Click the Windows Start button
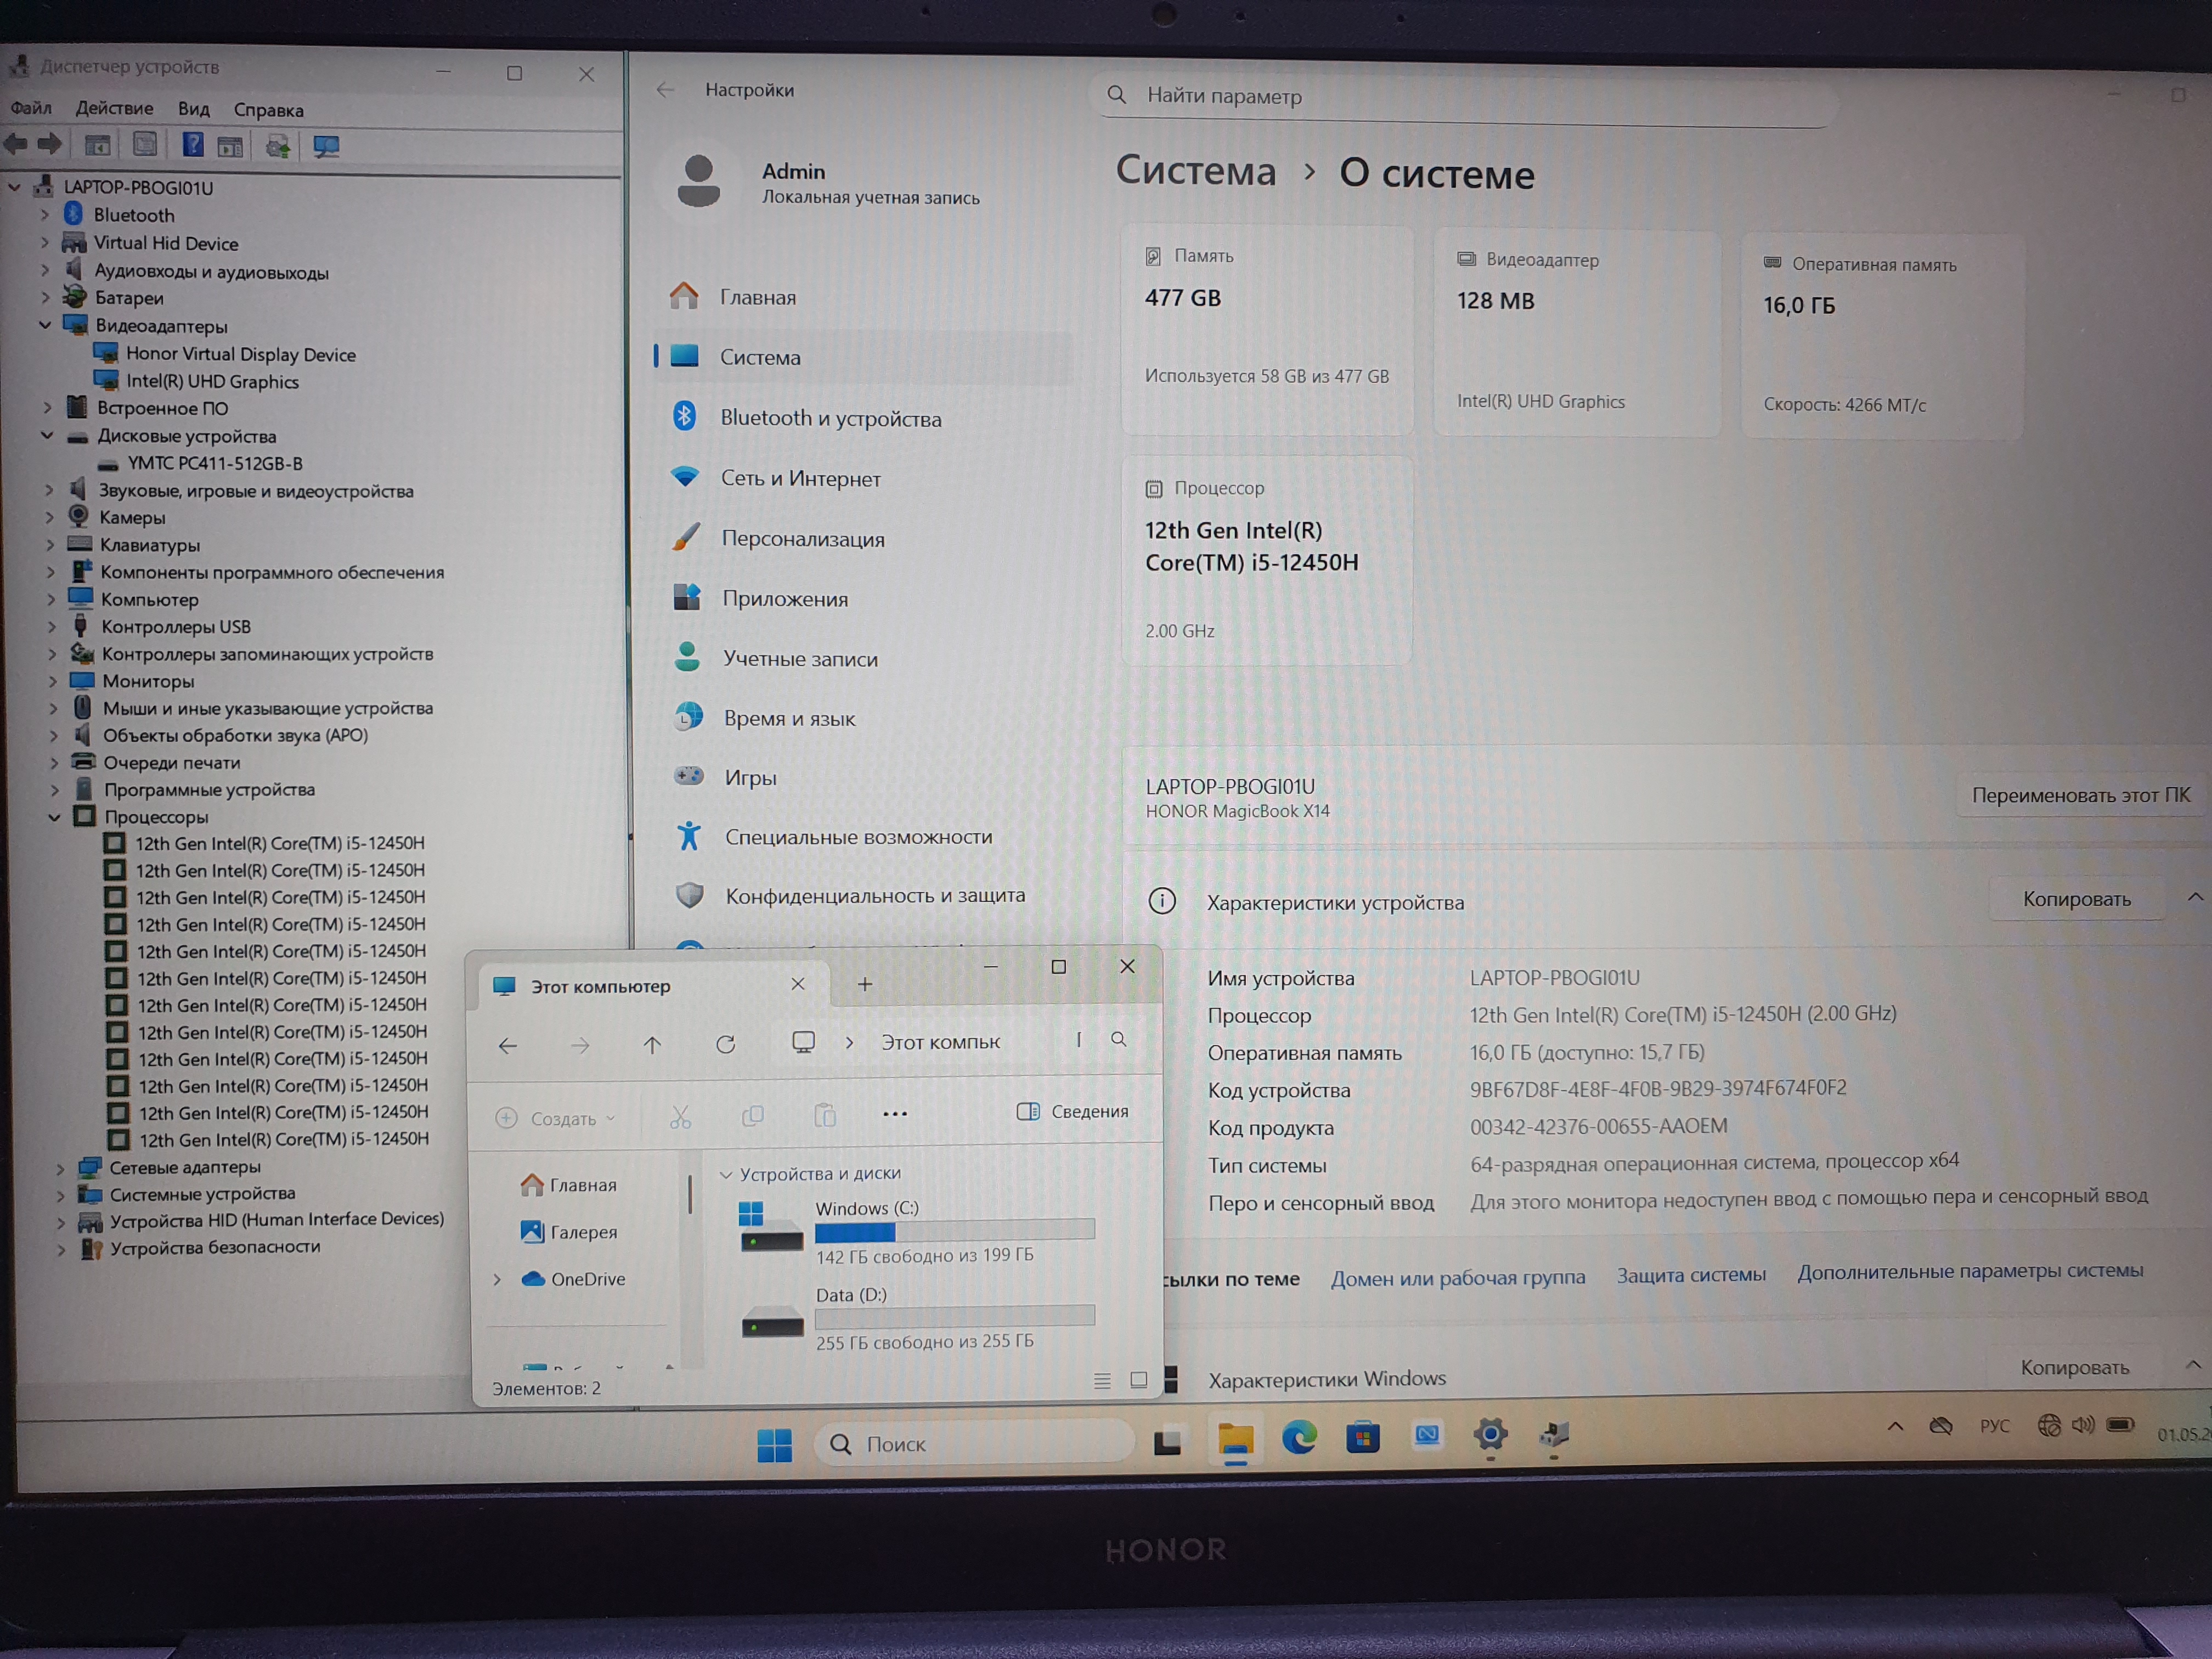Image resolution: width=2212 pixels, height=1659 pixels. tap(774, 1444)
